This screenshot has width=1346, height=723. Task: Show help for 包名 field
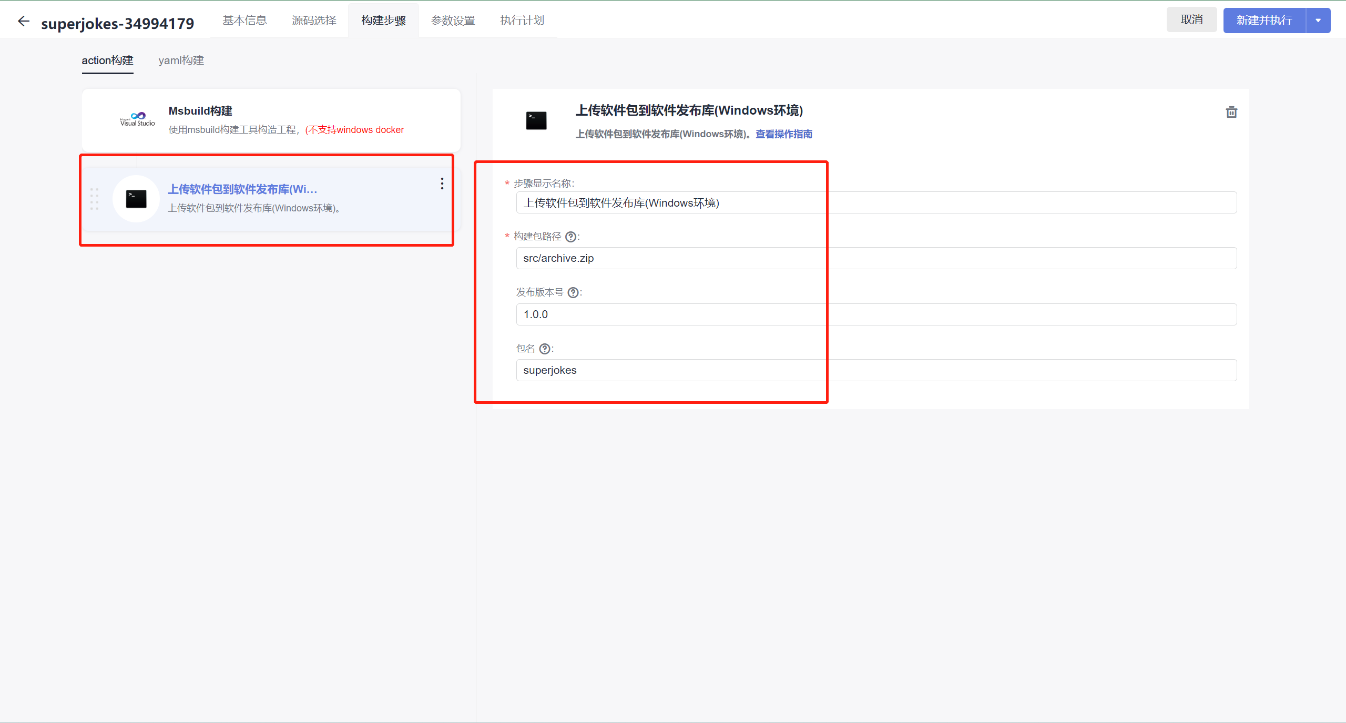tap(545, 349)
